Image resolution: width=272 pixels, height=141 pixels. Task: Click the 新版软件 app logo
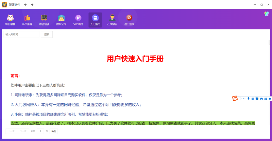[x=4, y=5]
